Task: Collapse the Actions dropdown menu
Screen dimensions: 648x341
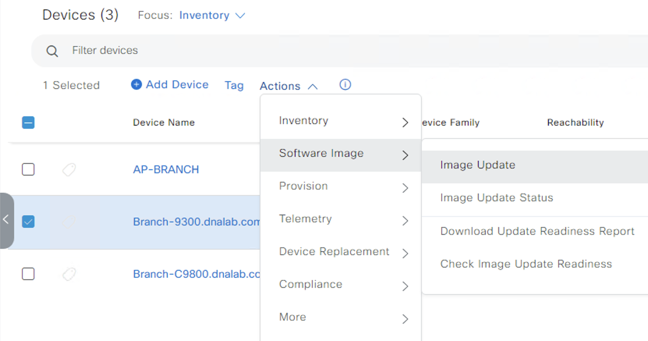Action: point(289,86)
